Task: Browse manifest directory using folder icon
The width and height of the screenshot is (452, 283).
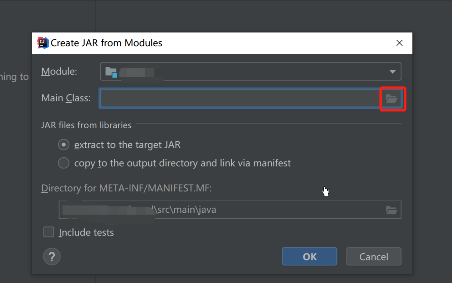Action: (x=391, y=210)
